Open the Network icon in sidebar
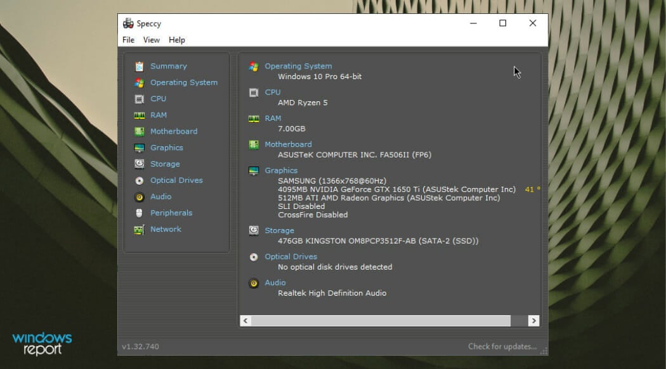Viewport: 666px width, 369px height. [x=139, y=230]
